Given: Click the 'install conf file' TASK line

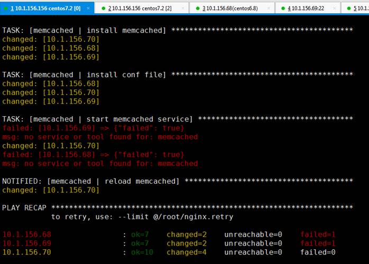Looking at the screenshot, I should click(178, 75).
